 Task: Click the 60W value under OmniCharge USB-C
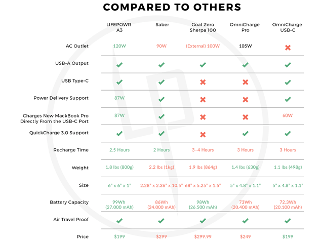[288, 115]
